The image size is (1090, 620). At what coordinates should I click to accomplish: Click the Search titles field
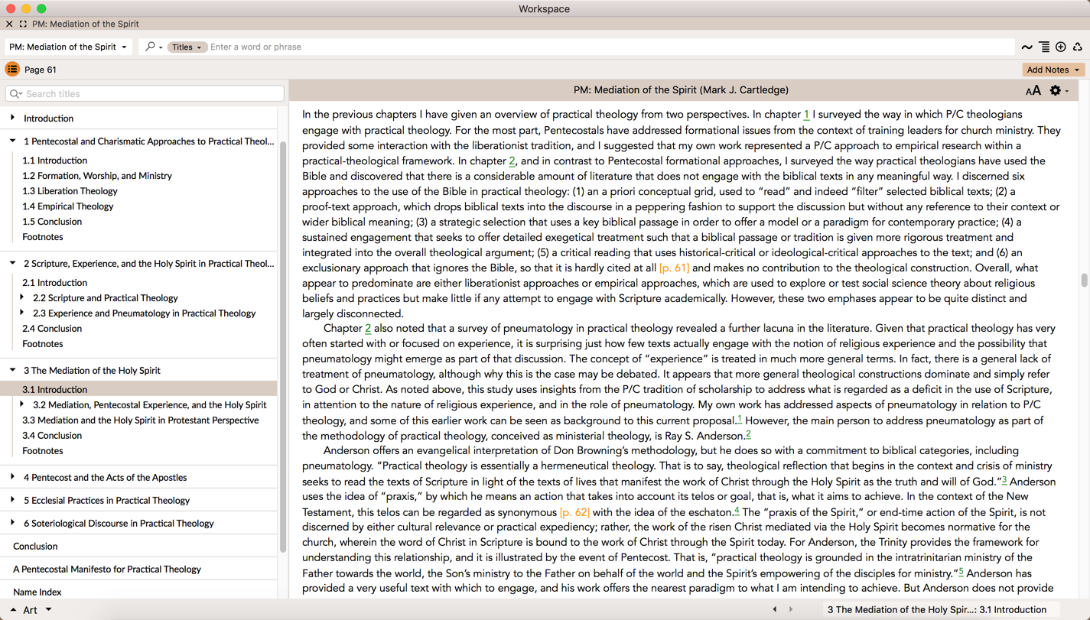click(x=145, y=94)
